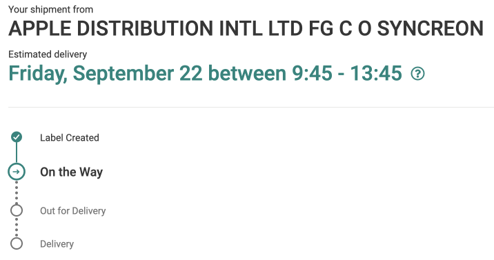Click the Out for Delivery empty circle
The image size is (494, 260).
click(x=17, y=210)
